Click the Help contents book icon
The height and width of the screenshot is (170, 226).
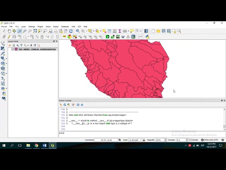click(146, 31)
